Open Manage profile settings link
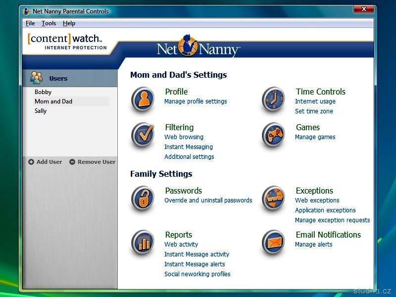This screenshot has height=297, width=396. pos(196,101)
